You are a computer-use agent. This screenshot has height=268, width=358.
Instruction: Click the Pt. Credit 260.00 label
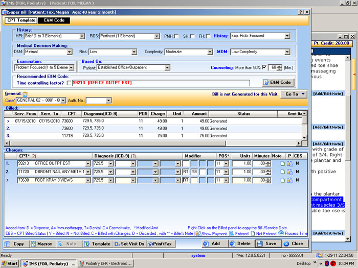click(331, 43)
